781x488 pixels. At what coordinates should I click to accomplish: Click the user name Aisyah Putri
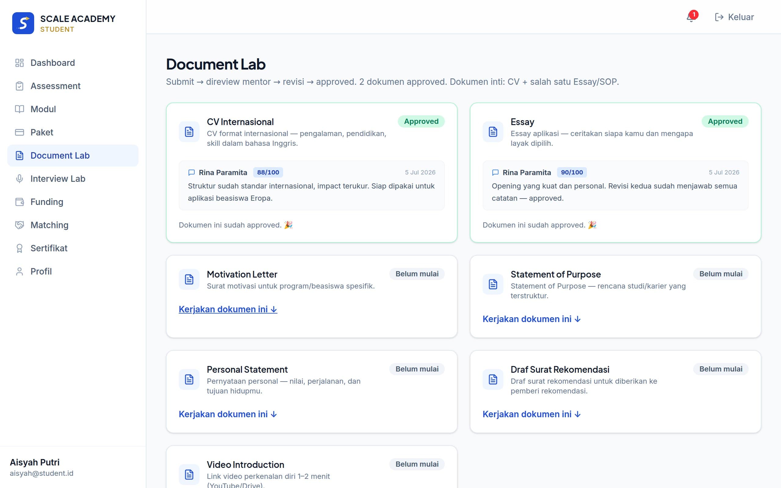[34, 462]
